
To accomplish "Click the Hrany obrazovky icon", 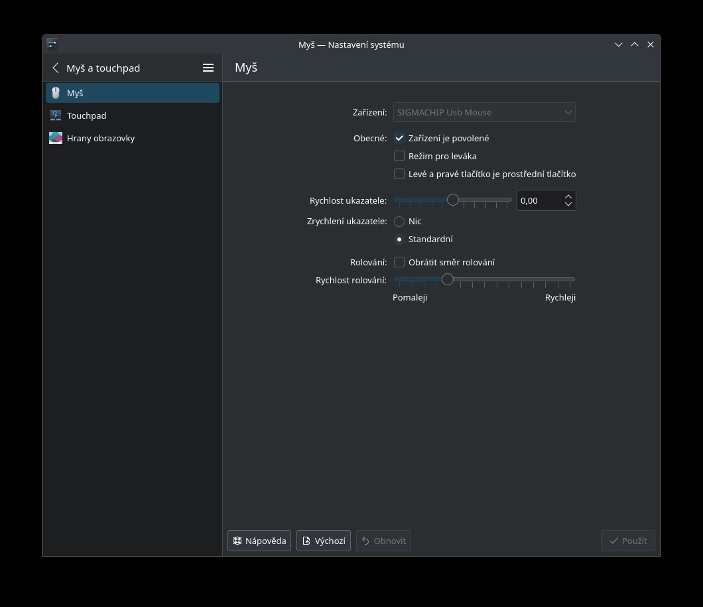I will [x=56, y=138].
